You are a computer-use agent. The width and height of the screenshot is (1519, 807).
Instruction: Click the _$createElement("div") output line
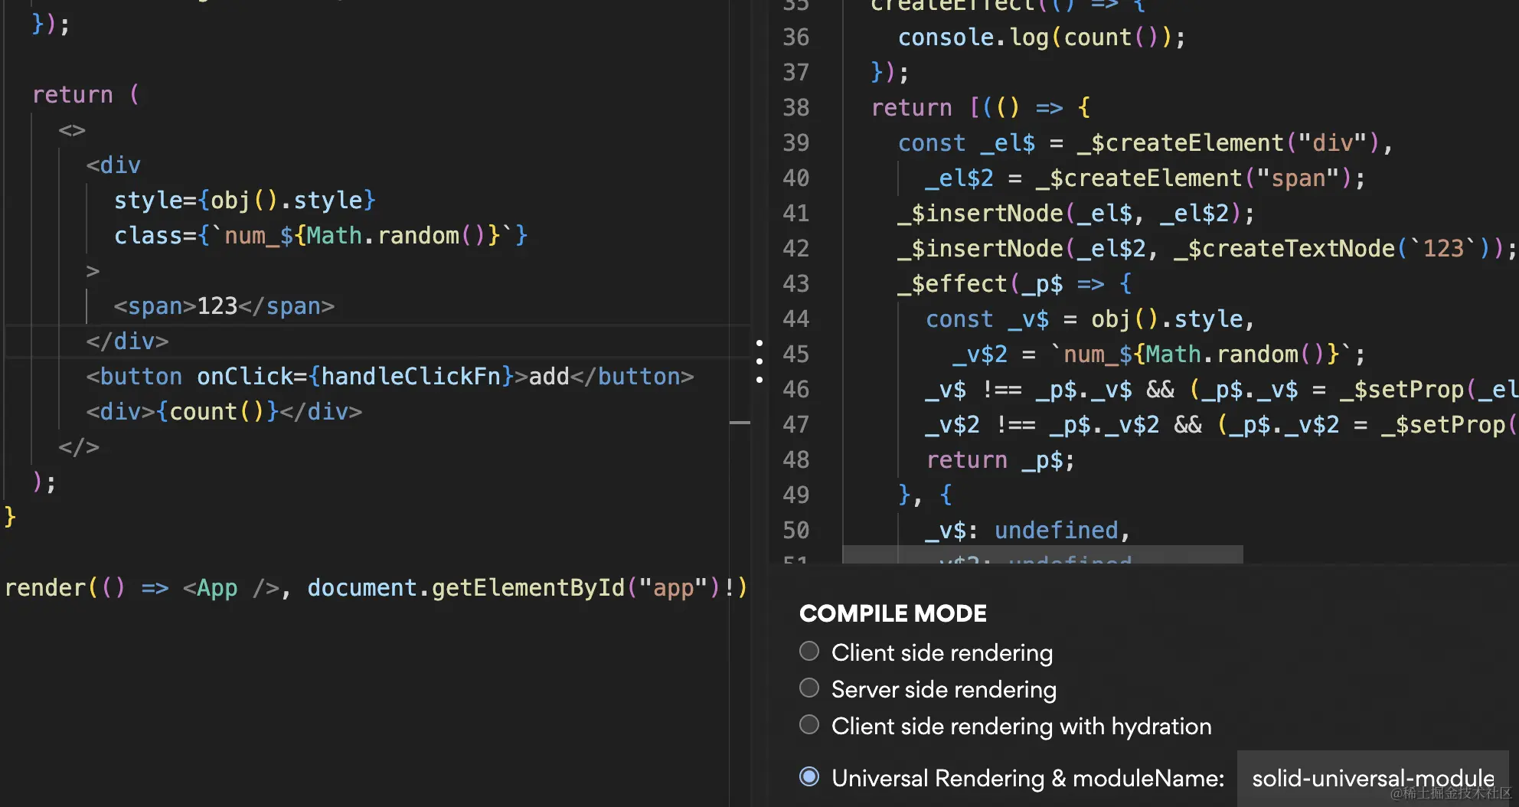point(1145,143)
